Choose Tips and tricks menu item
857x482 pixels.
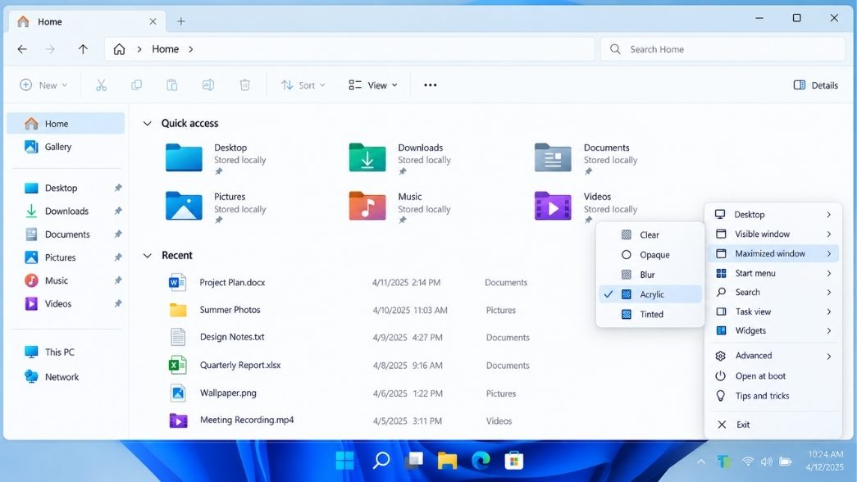pyautogui.click(x=773, y=396)
